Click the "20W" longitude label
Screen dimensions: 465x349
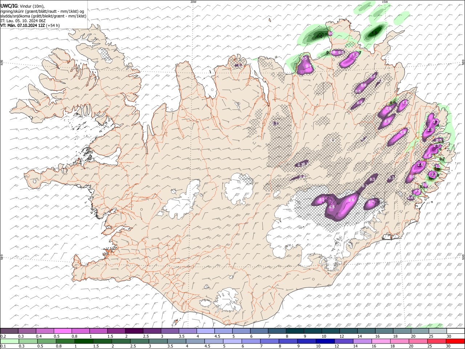(x=193, y=2)
